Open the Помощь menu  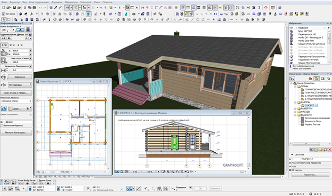(x=107, y=2)
